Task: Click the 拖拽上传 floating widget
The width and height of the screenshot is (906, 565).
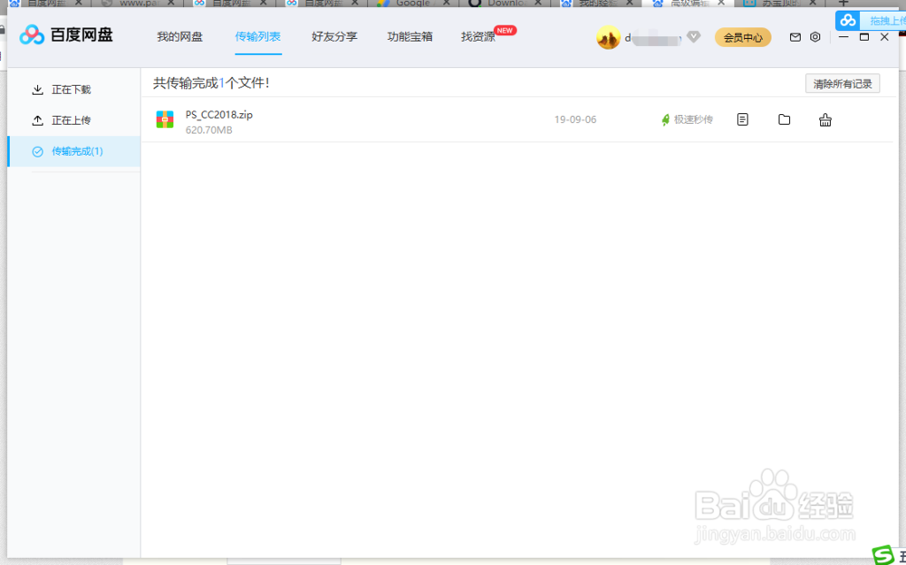Action: (871, 21)
